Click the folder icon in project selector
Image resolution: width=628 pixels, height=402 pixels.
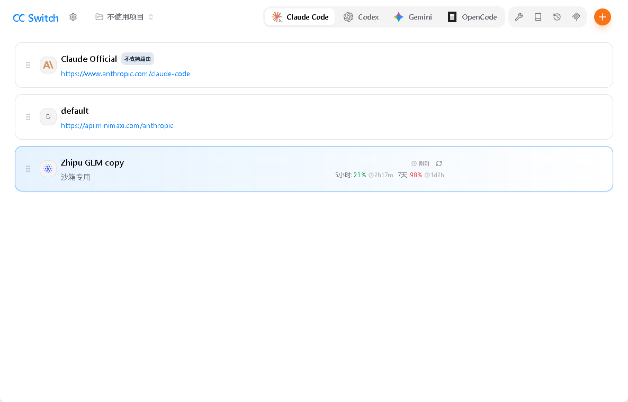[99, 17]
